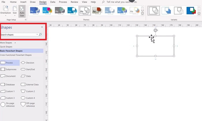The width and height of the screenshot is (202, 121).
Task: Switch to the Review ribbon tab
Action: (x=74, y=2)
